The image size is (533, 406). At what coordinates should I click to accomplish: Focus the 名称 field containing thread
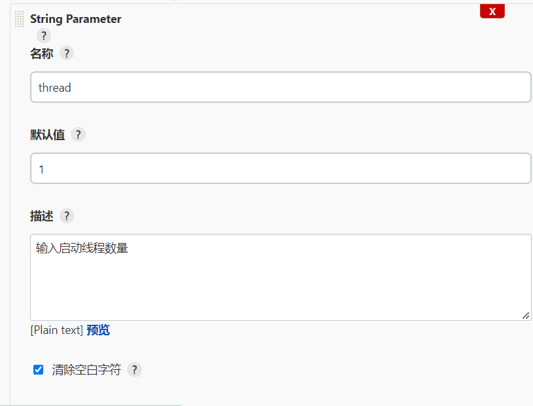(x=280, y=87)
